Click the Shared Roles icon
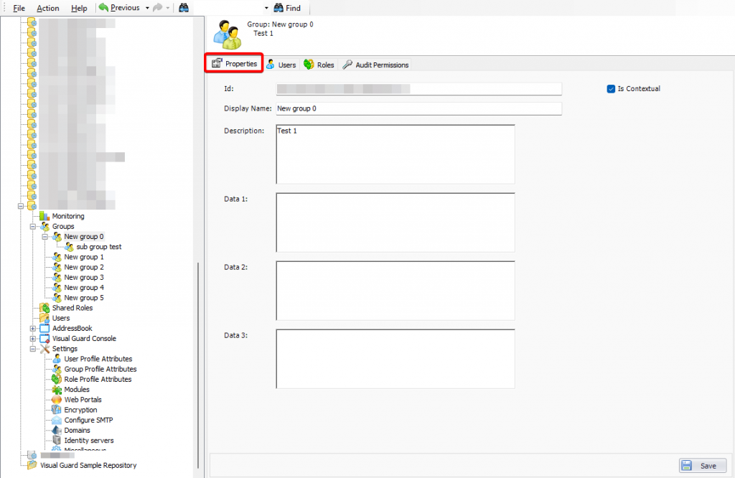Image resolution: width=735 pixels, height=478 pixels. 45,308
